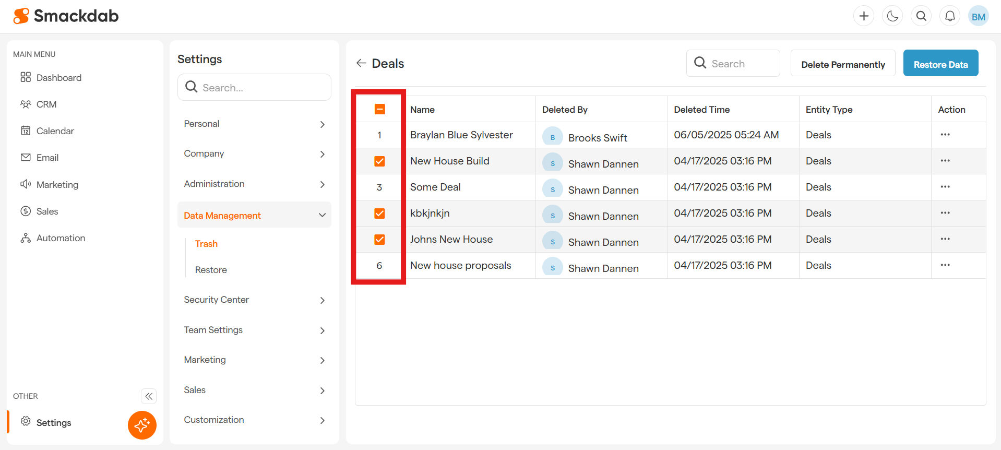Viewport: 1001px width, 450px height.
Task: Collapse the sidebar with double-chevron icon
Action: (x=149, y=396)
